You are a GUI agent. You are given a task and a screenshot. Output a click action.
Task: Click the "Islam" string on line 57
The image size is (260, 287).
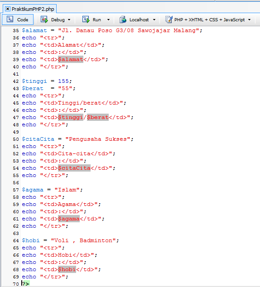click(67, 190)
